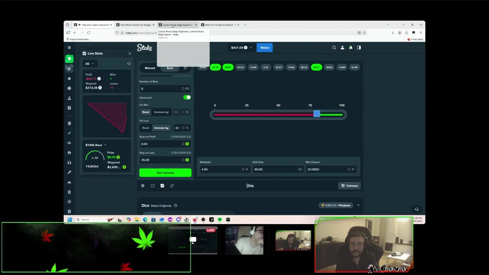489x275 pixels.
Task: Open past result 90.27 pill
Action: coord(316,67)
